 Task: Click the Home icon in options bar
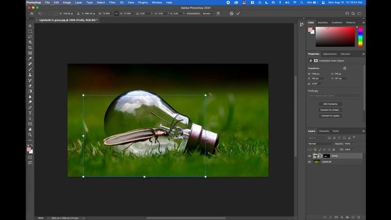pos(32,13)
